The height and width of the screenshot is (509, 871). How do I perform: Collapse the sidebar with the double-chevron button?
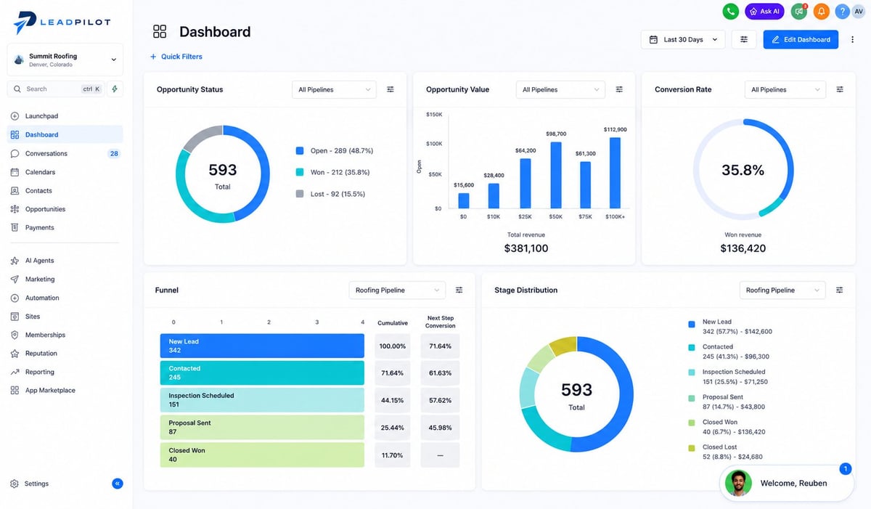pos(118,484)
